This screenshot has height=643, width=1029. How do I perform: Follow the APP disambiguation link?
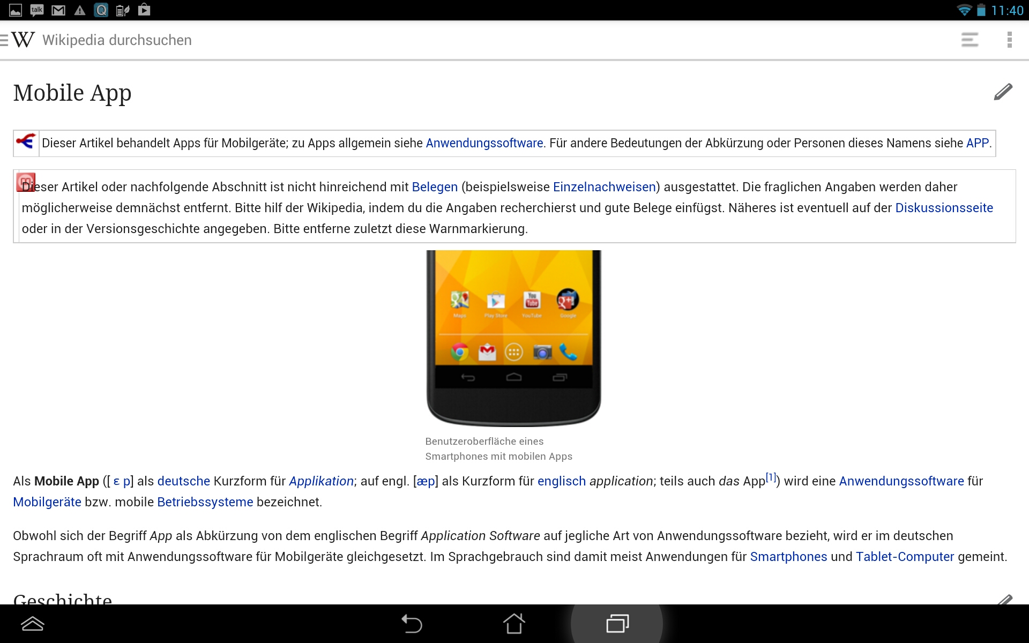click(x=977, y=143)
